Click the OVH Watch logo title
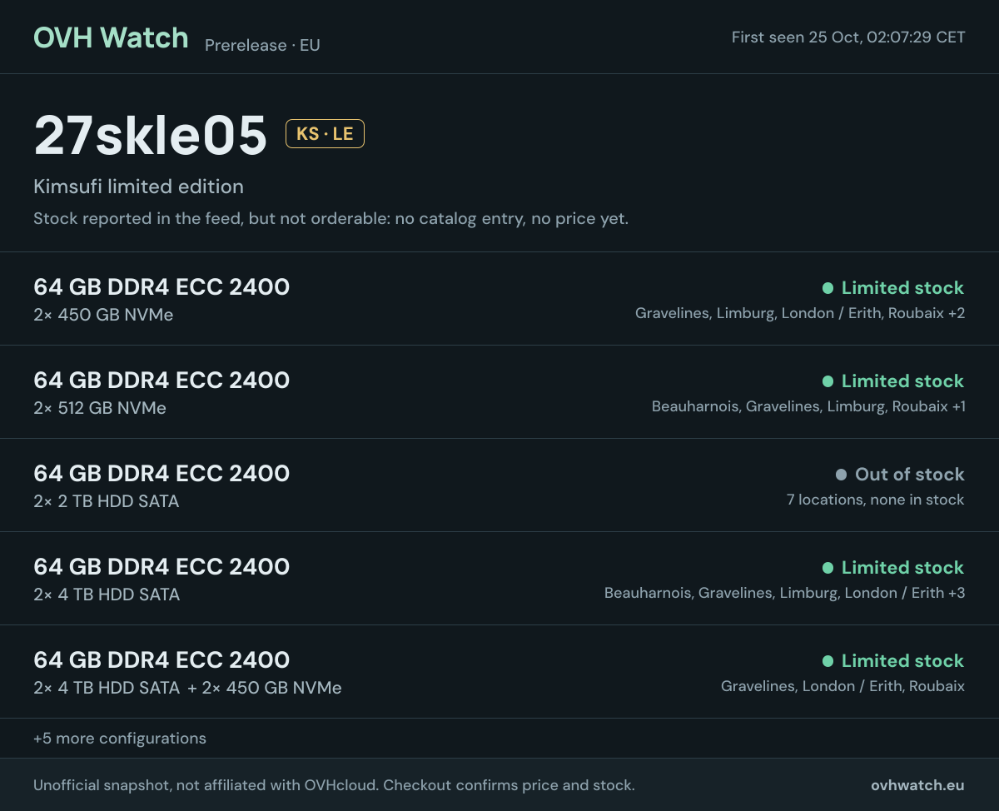Image resolution: width=999 pixels, height=811 pixels. click(x=111, y=37)
